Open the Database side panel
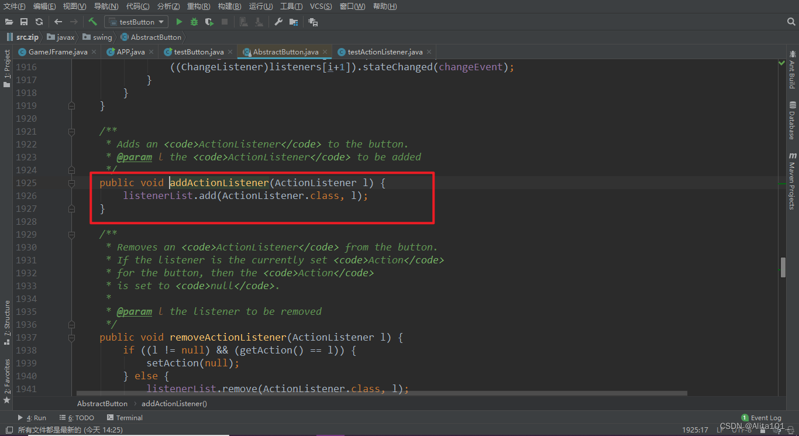 [x=792, y=120]
